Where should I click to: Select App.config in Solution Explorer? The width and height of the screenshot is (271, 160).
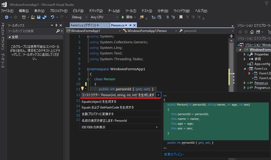click(262, 64)
